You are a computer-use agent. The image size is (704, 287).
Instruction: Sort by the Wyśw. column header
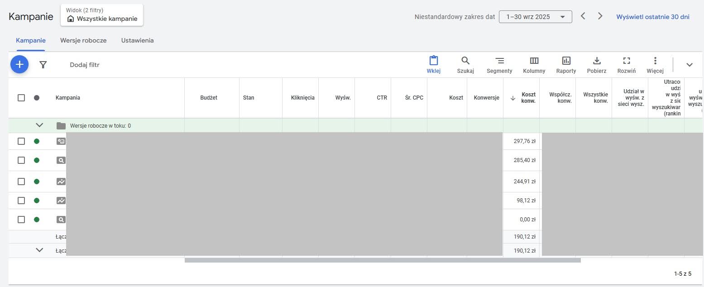coord(343,98)
